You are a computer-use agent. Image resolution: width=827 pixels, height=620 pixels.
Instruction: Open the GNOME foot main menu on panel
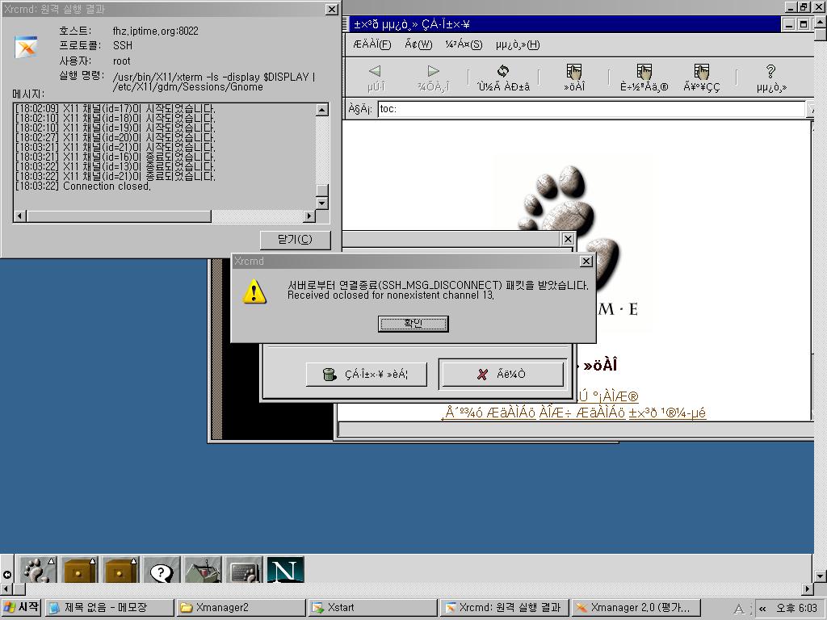point(38,570)
